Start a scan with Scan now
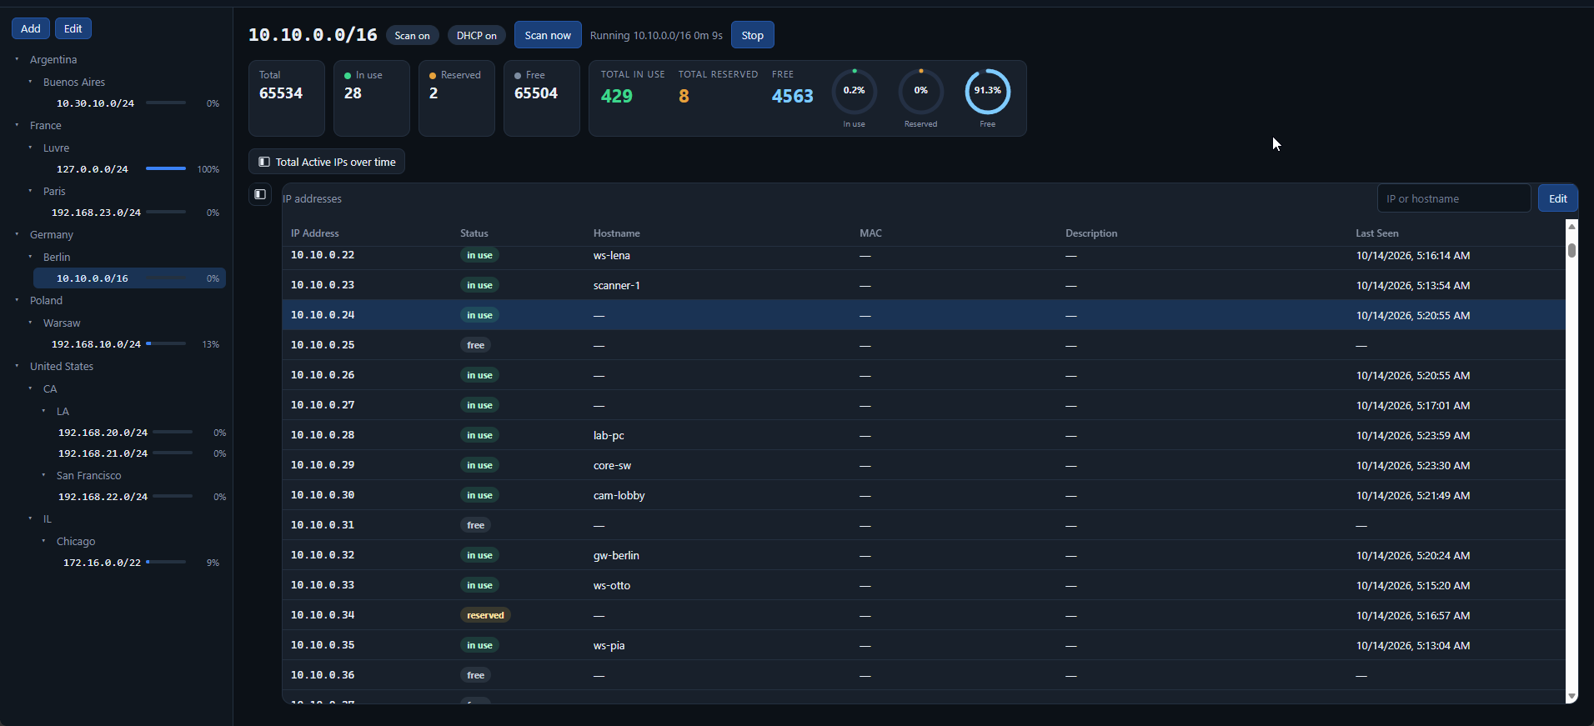1594x726 pixels. click(x=548, y=35)
